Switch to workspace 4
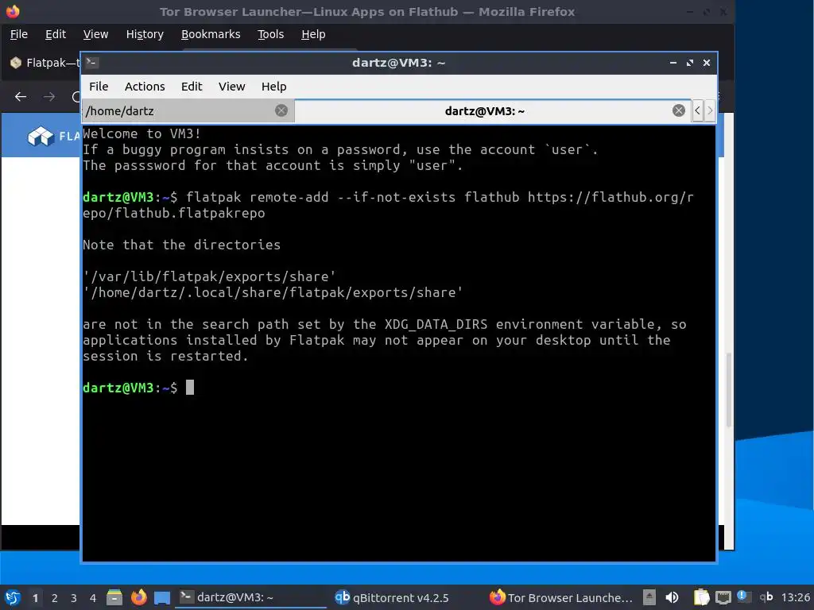 [x=93, y=598]
